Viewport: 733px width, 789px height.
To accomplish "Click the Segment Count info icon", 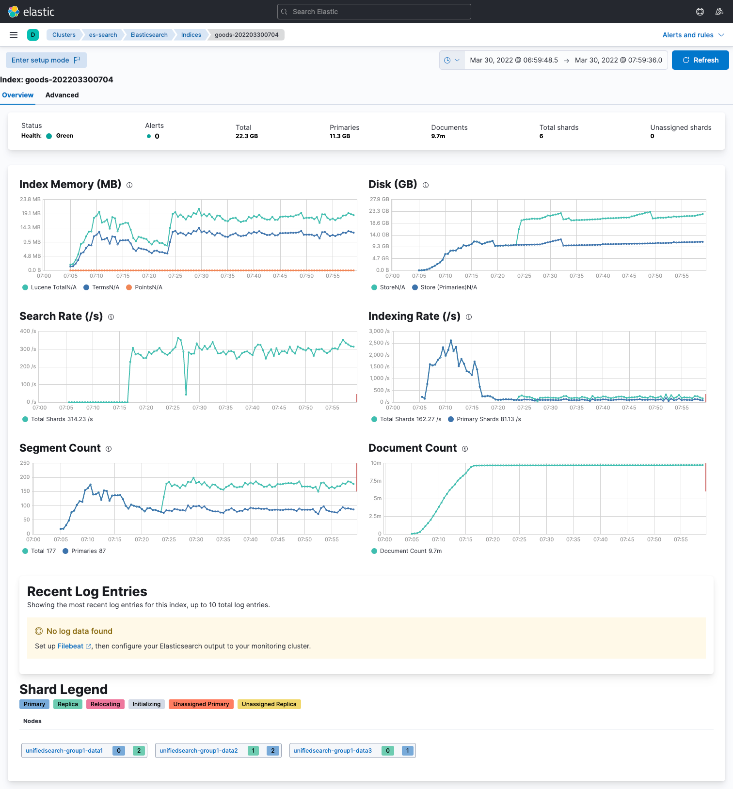I will [x=109, y=449].
